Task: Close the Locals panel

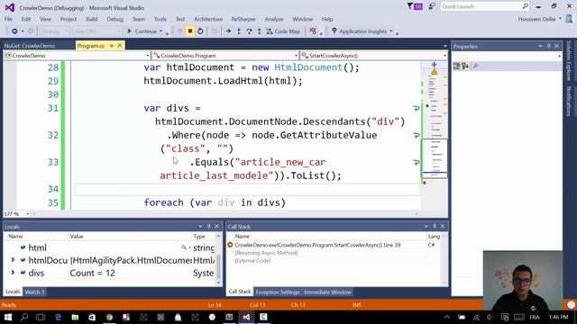Action: tap(216, 226)
